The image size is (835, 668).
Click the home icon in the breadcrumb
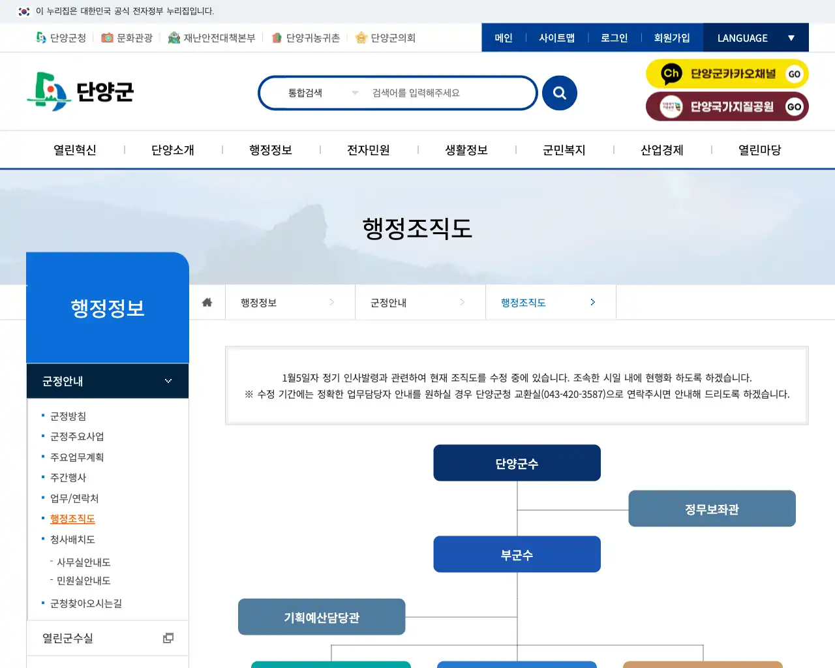(207, 301)
